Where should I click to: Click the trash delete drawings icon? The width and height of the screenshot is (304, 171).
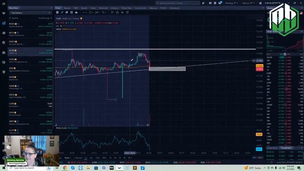tap(127, 12)
